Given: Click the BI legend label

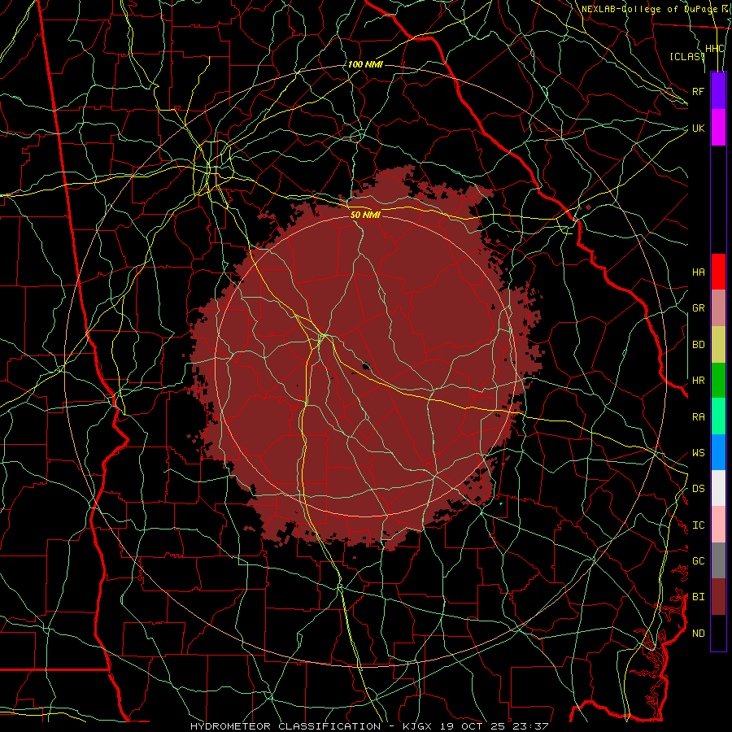Looking at the screenshot, I should [699, 597].
